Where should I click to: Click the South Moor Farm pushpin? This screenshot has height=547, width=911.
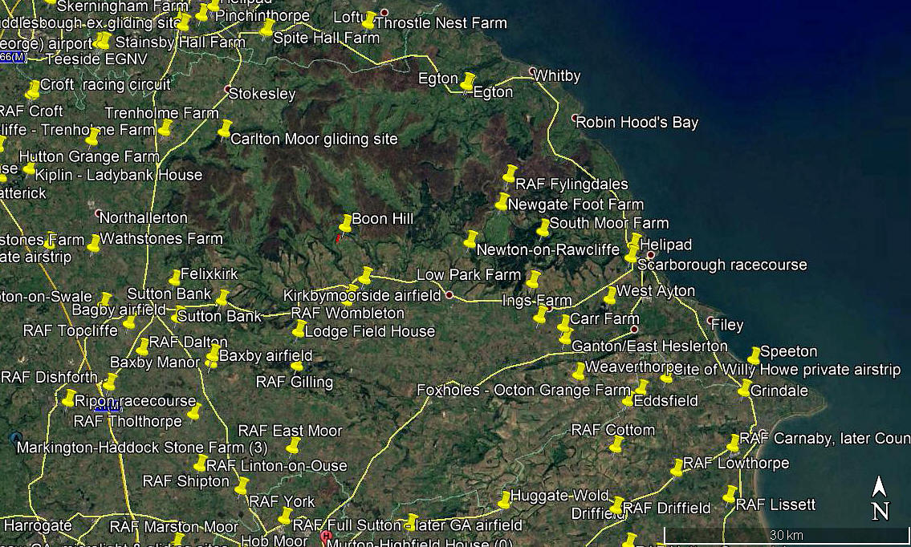coord(543,228)
